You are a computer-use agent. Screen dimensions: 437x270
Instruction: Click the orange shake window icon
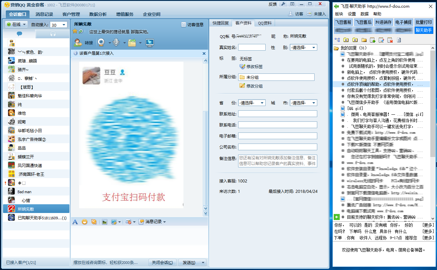point(94,222)
